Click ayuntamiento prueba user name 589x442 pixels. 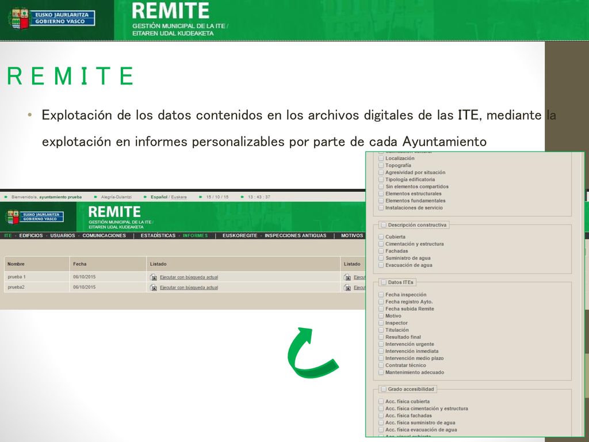point(60,197)
